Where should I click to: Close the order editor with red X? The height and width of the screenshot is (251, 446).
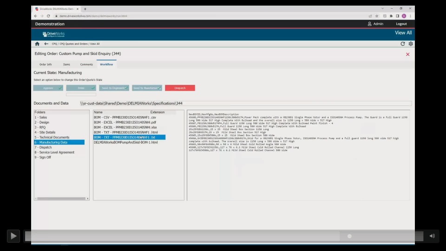[407, 54]
